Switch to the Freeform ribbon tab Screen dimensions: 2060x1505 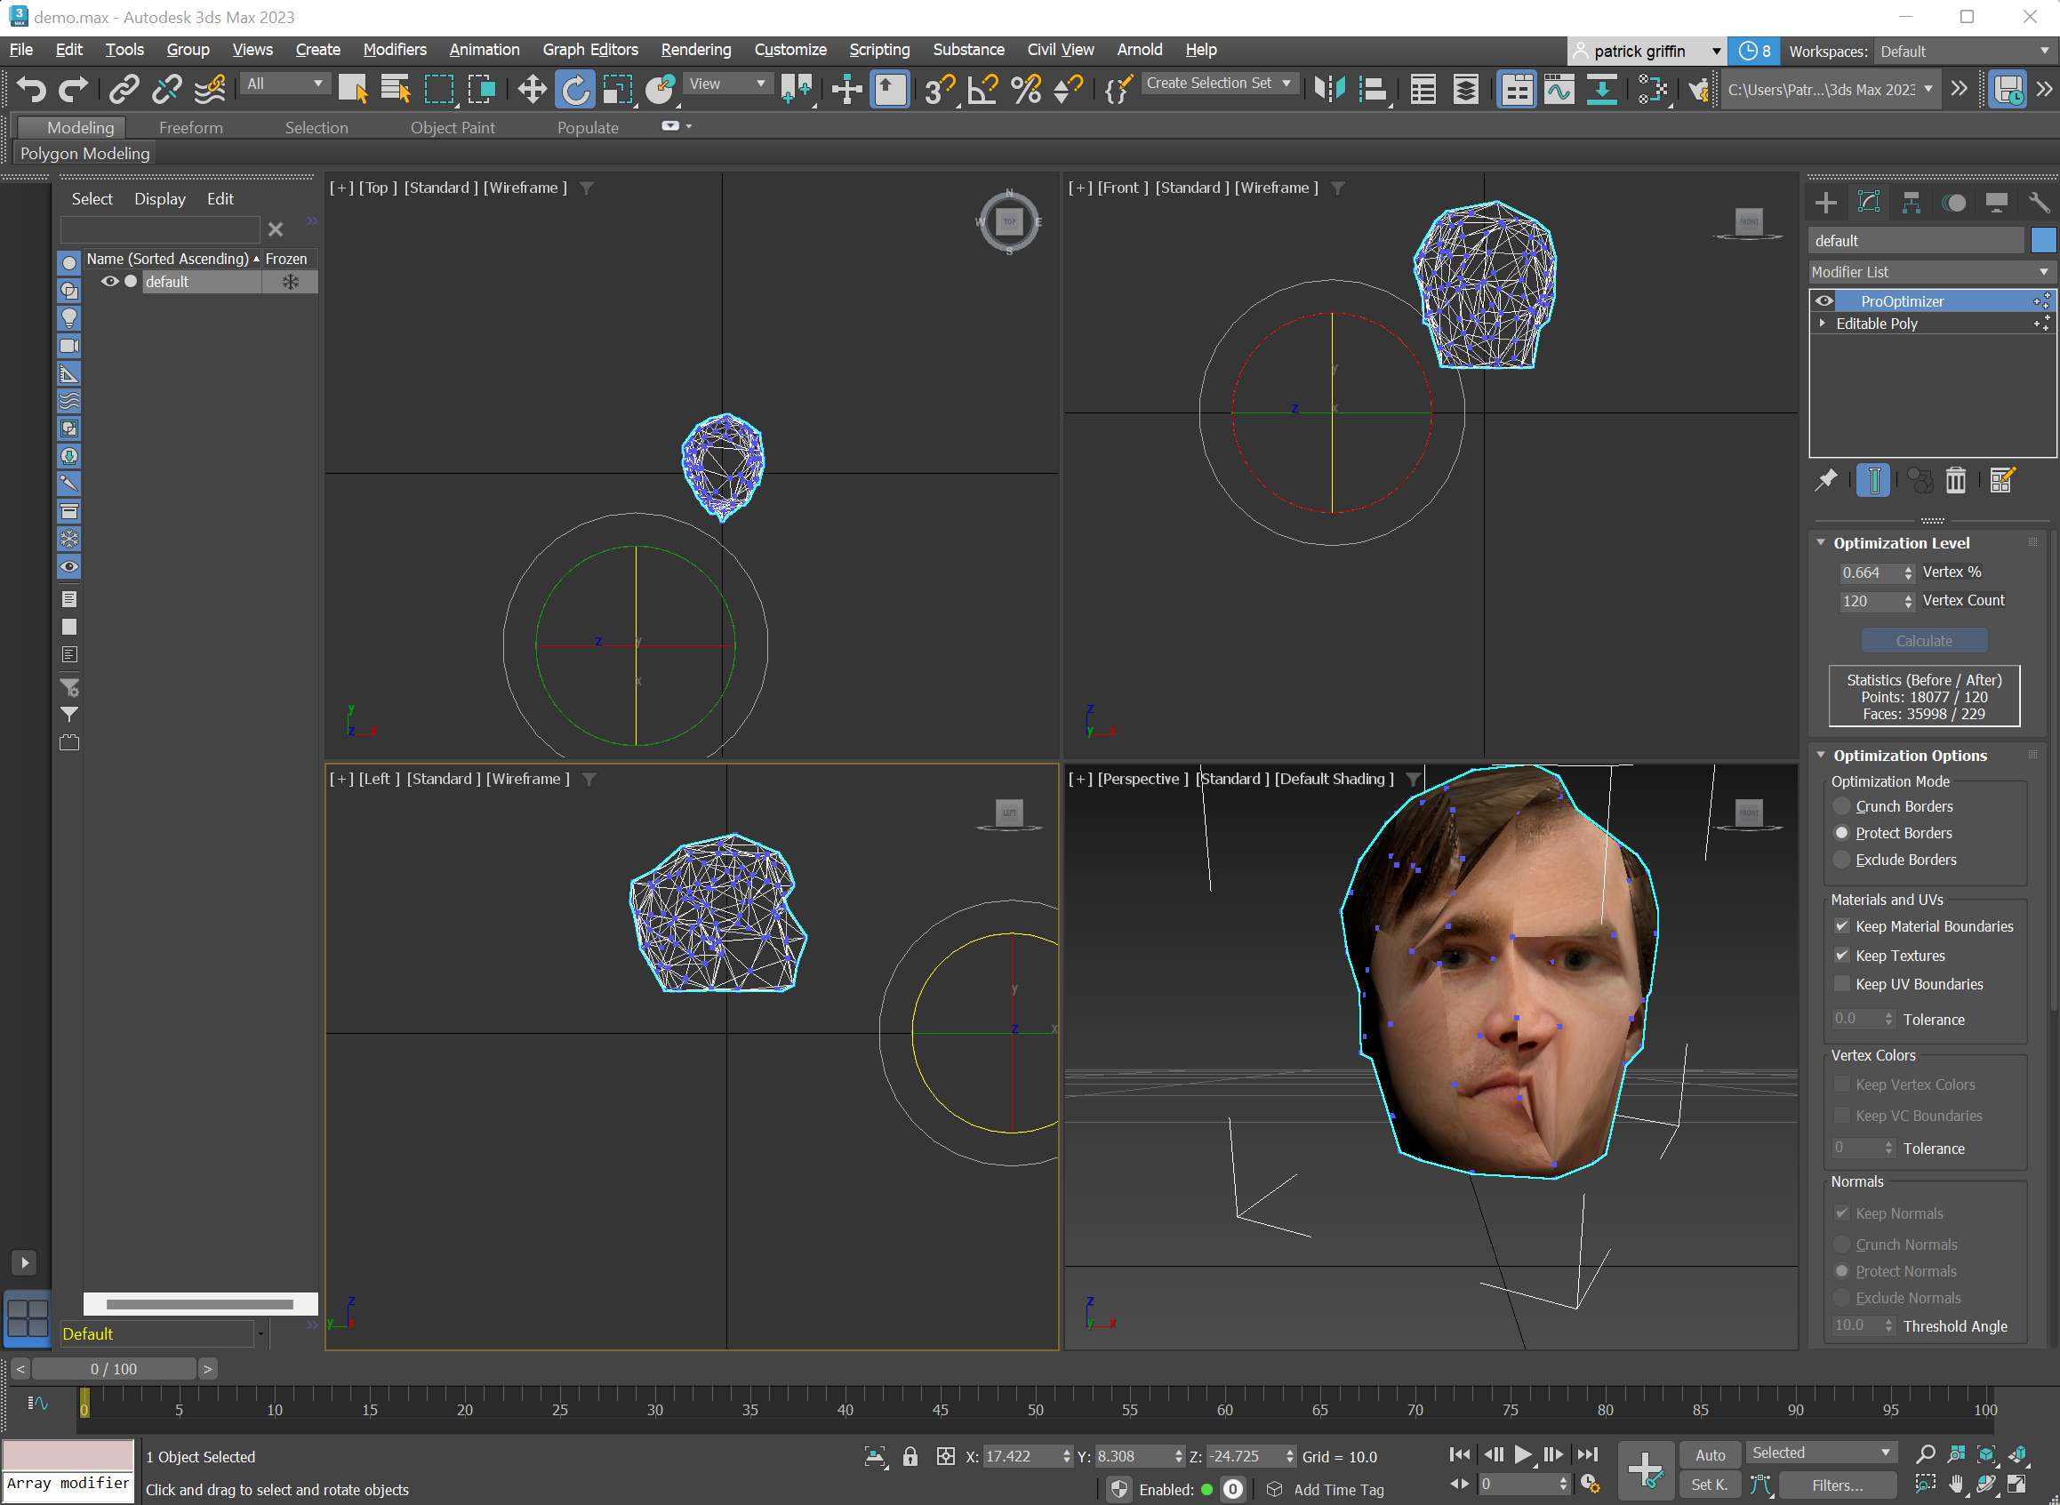(190, 127)
